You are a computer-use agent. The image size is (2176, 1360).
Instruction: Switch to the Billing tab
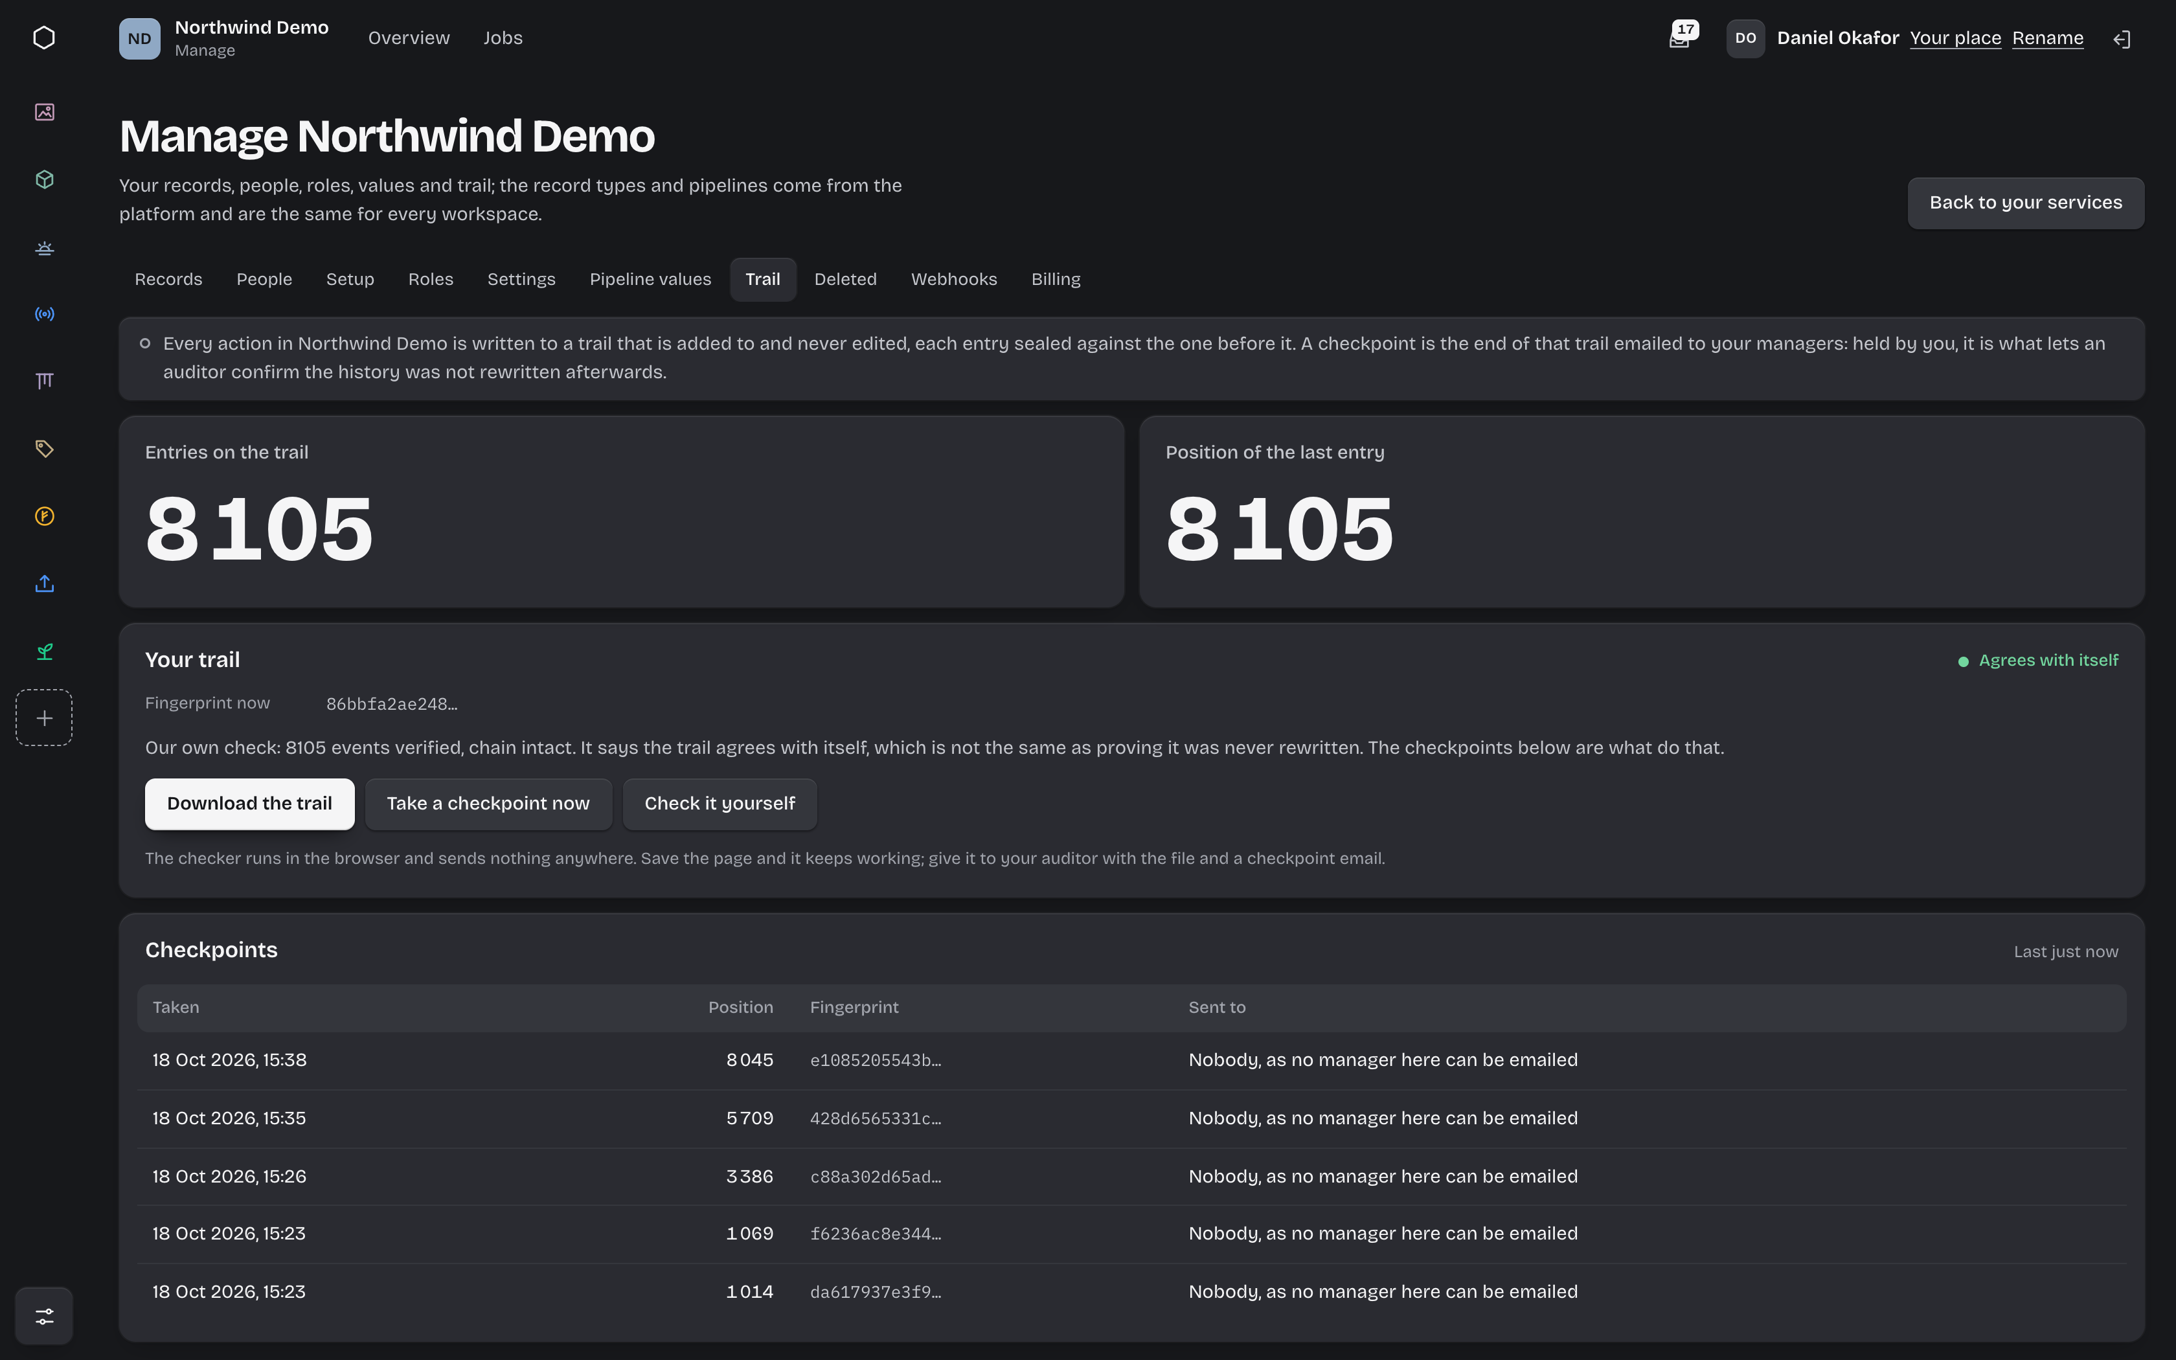click(1056, 280)
